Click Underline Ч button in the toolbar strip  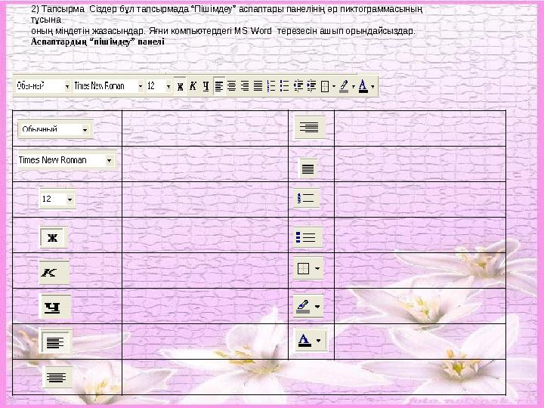tap(206, 85)
